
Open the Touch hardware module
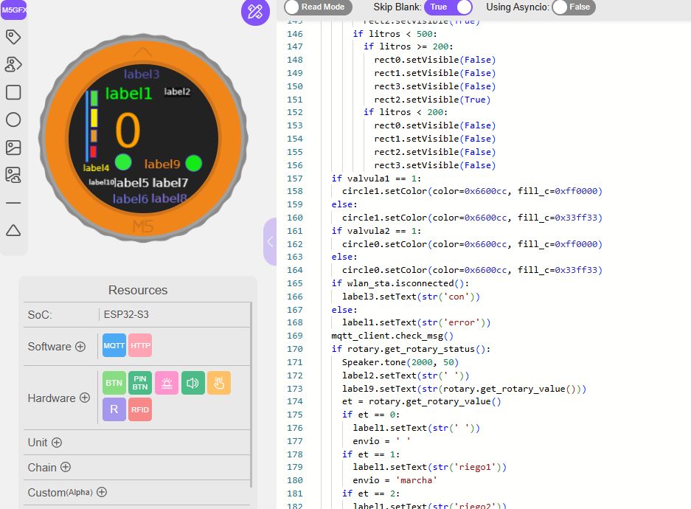pyautogui.click(x=219, y=383)
